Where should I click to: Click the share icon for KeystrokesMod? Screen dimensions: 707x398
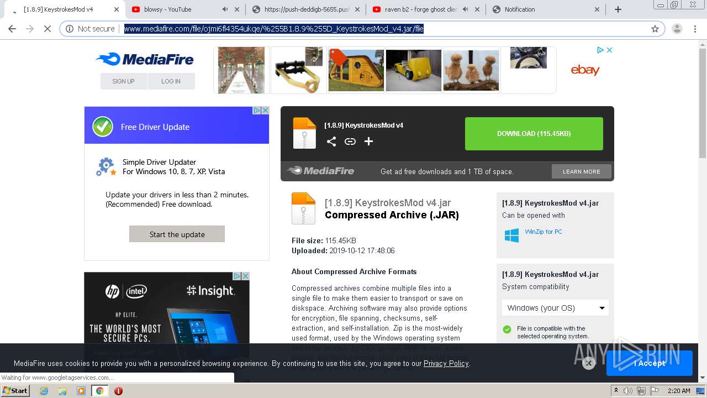(331, 142)
